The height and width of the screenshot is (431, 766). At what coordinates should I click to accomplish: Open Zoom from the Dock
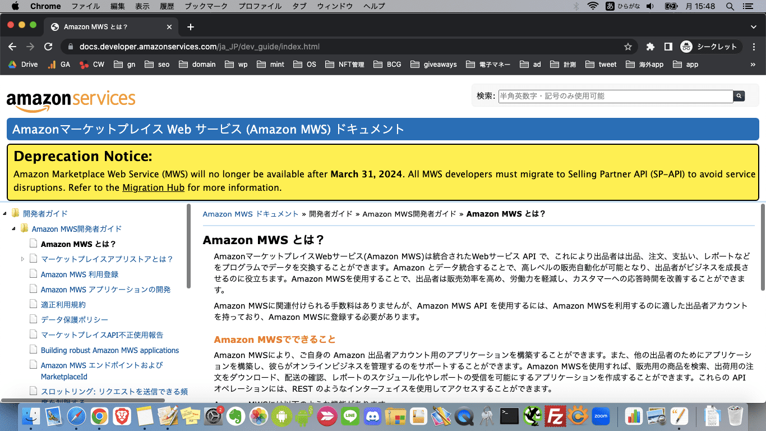(601, 416)
